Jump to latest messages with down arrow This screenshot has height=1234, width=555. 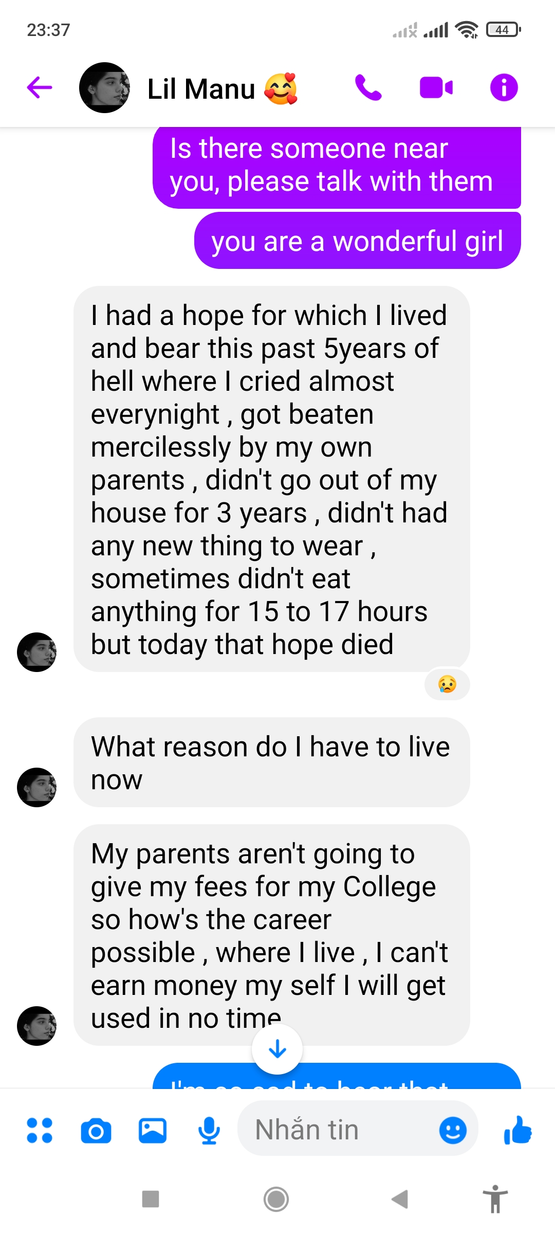pos(277,1049)
